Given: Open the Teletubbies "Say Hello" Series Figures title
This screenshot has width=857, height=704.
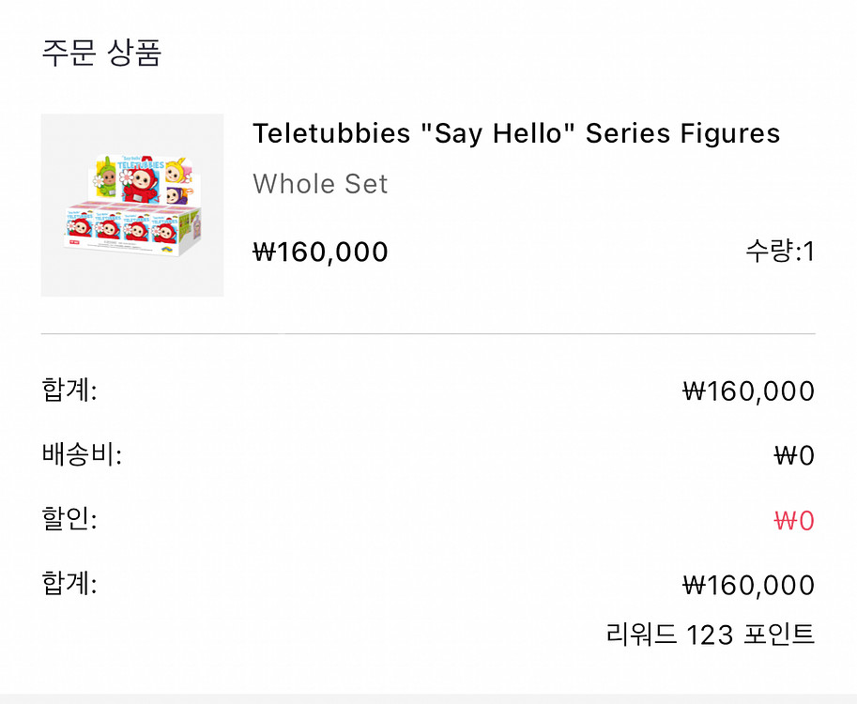Looking at the screenshot, I should (515, 133).
